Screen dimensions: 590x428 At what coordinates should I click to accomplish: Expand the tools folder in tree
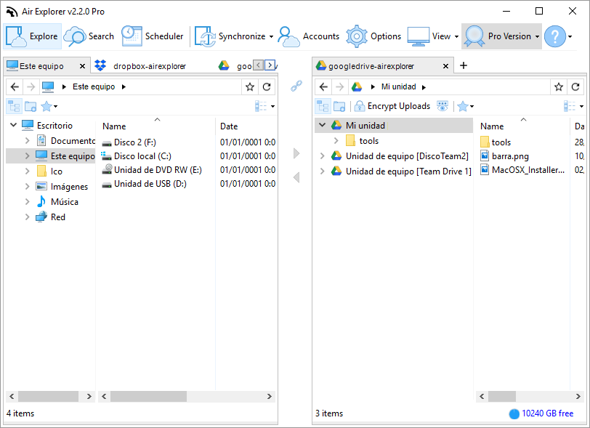336,141
